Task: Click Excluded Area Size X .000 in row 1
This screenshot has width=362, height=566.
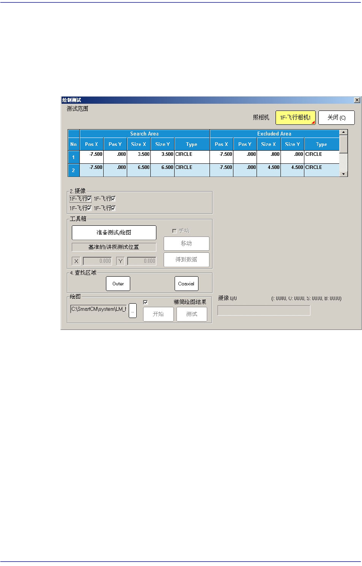Action: (x=269, y=157)
